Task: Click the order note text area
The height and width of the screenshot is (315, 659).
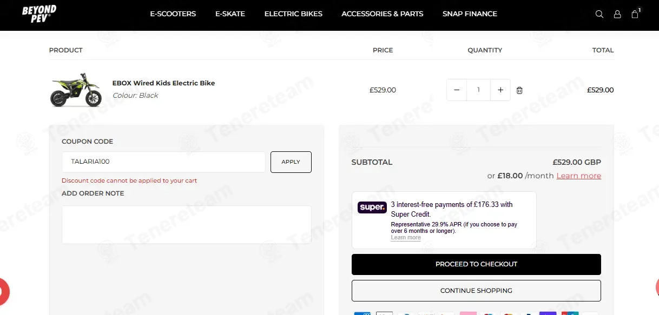Action: pos(187,225)
